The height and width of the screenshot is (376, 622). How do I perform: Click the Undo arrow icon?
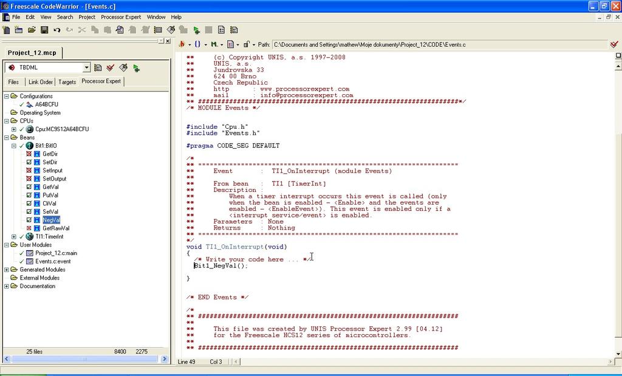pyautogui.click(x=57, y=30)
